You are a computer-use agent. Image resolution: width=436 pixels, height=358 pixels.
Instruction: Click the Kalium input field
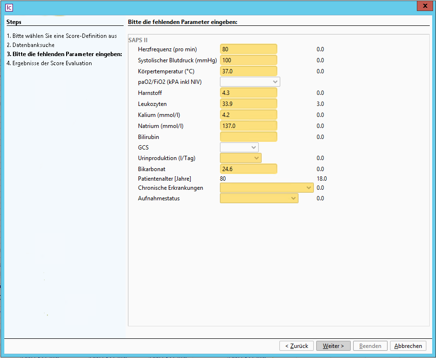(x=248, y=115)
